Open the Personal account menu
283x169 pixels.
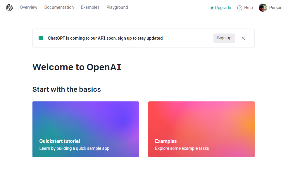click(x=276, y=8)
